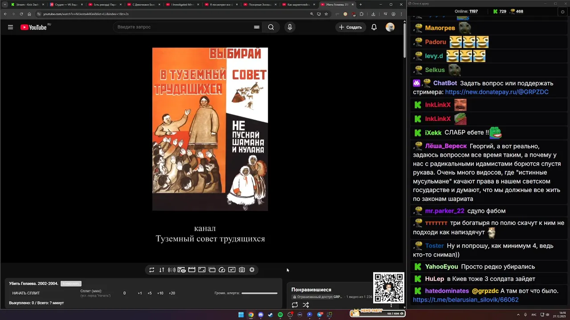The image size is (570, 320).
Task: Click the frame-plus icon in extension toolbar
Action: tap(232, 270)
